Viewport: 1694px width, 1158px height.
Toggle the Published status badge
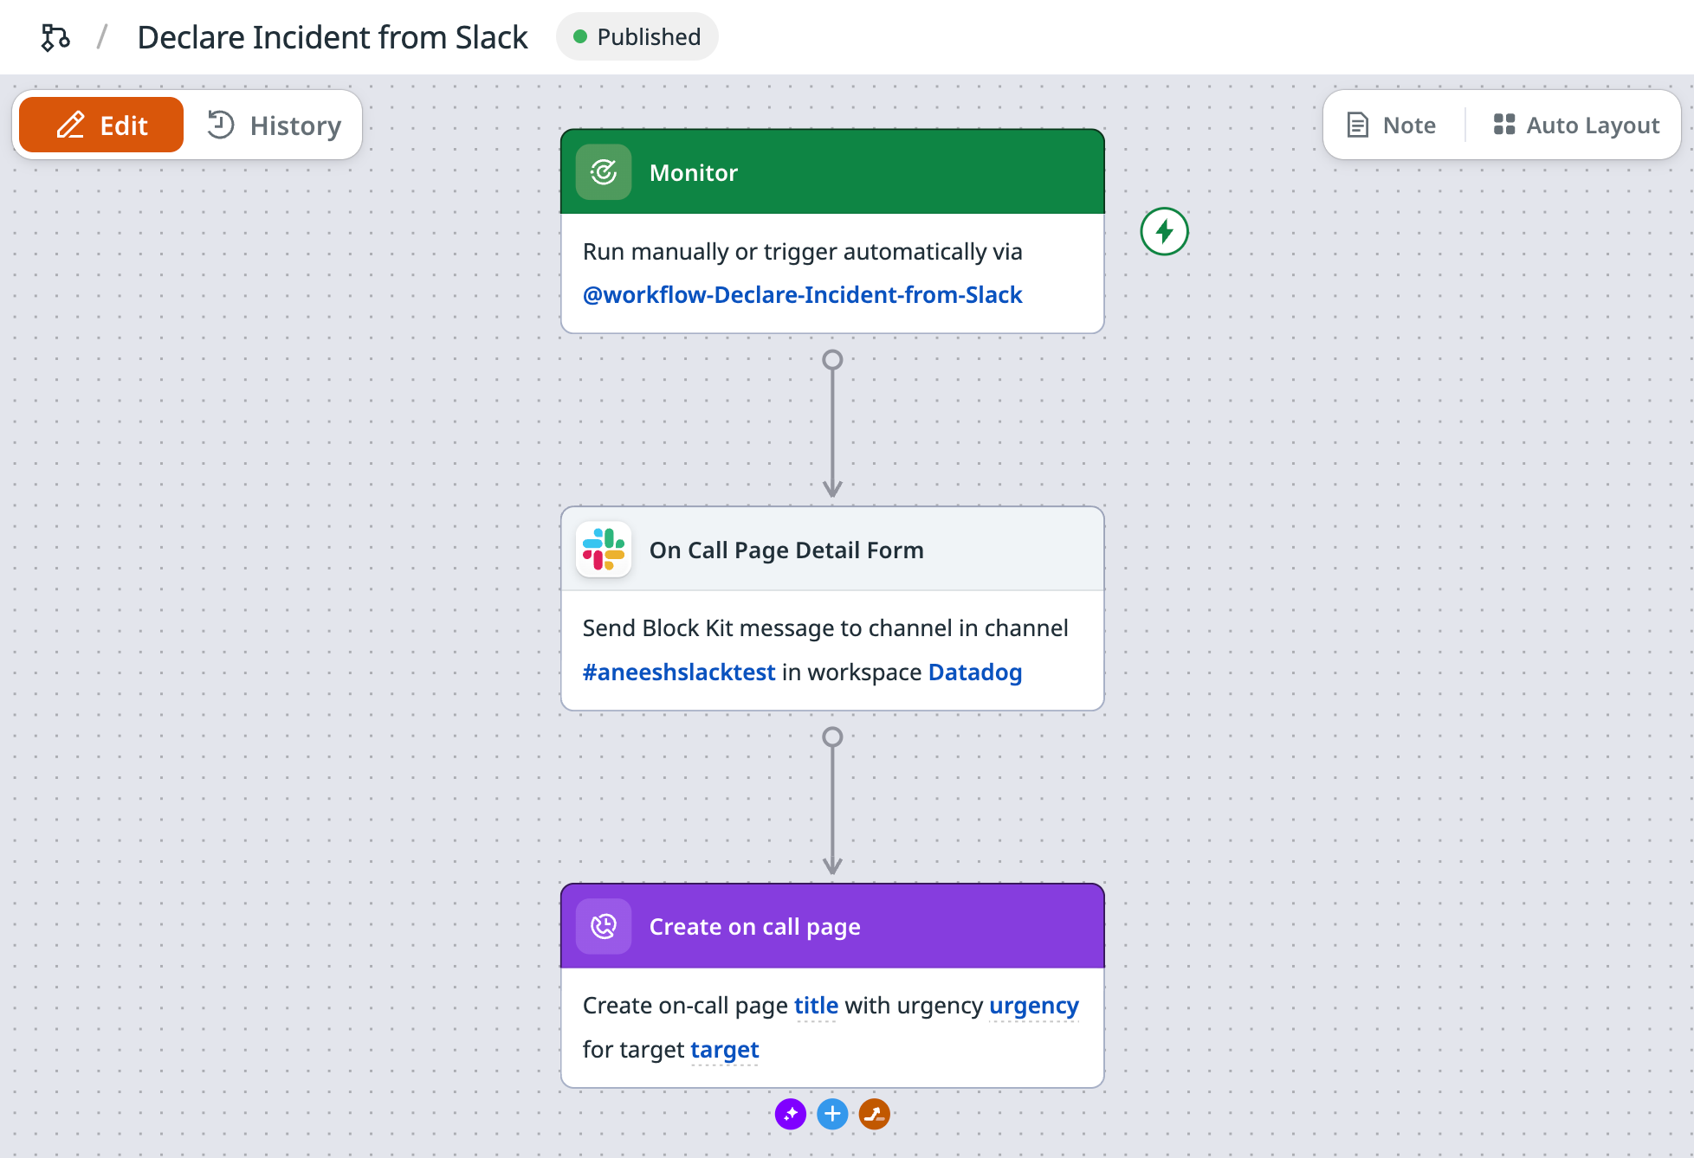pos(637,36)
